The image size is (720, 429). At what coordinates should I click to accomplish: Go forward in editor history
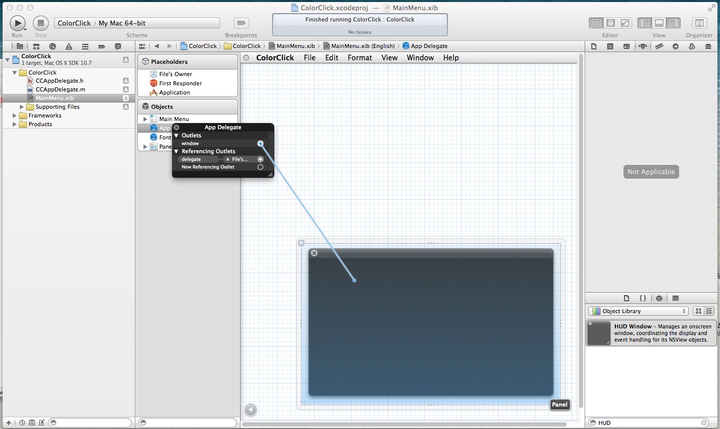pos(169,46)
